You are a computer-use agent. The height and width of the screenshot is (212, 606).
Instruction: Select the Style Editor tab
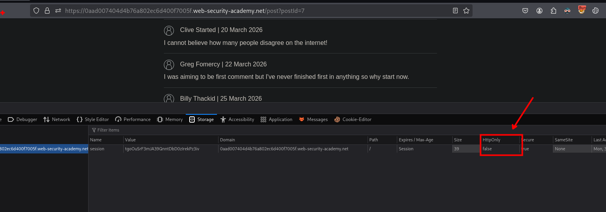[x=93, y=119]
